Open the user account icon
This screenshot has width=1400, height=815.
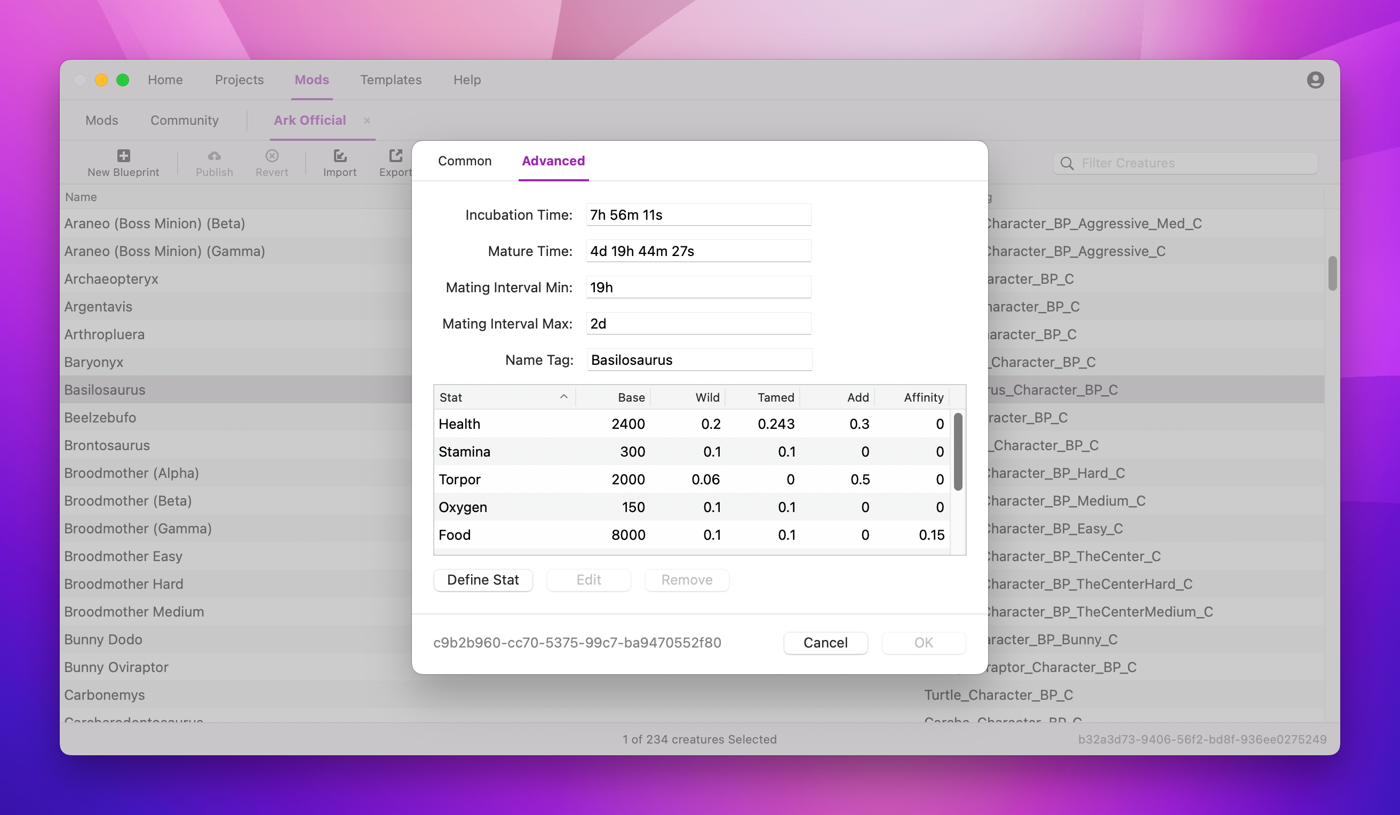point(1315,80)
